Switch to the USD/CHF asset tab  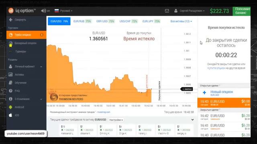(128, 21)
